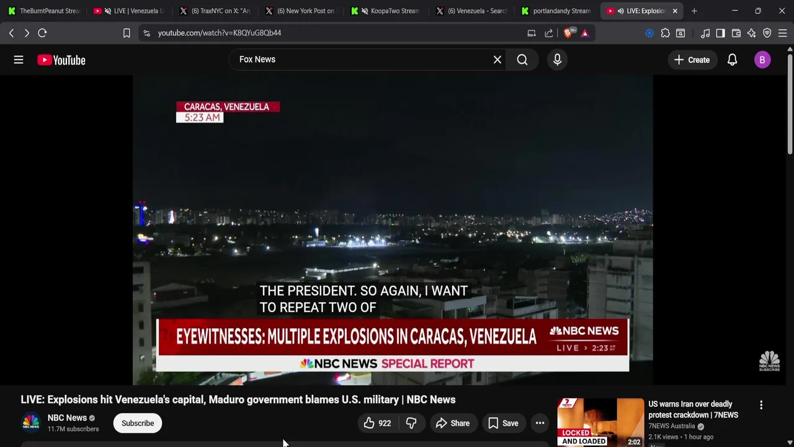Click the browser address bar URL
This screenshot has width=794, height=447.
tap(220, 33)
